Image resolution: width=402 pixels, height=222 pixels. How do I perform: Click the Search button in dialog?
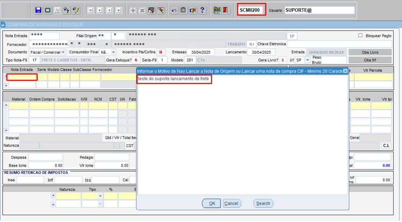click(x=263, y=203)
